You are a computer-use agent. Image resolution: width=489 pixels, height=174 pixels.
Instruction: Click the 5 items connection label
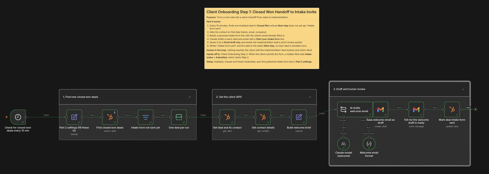coord(128,115)
